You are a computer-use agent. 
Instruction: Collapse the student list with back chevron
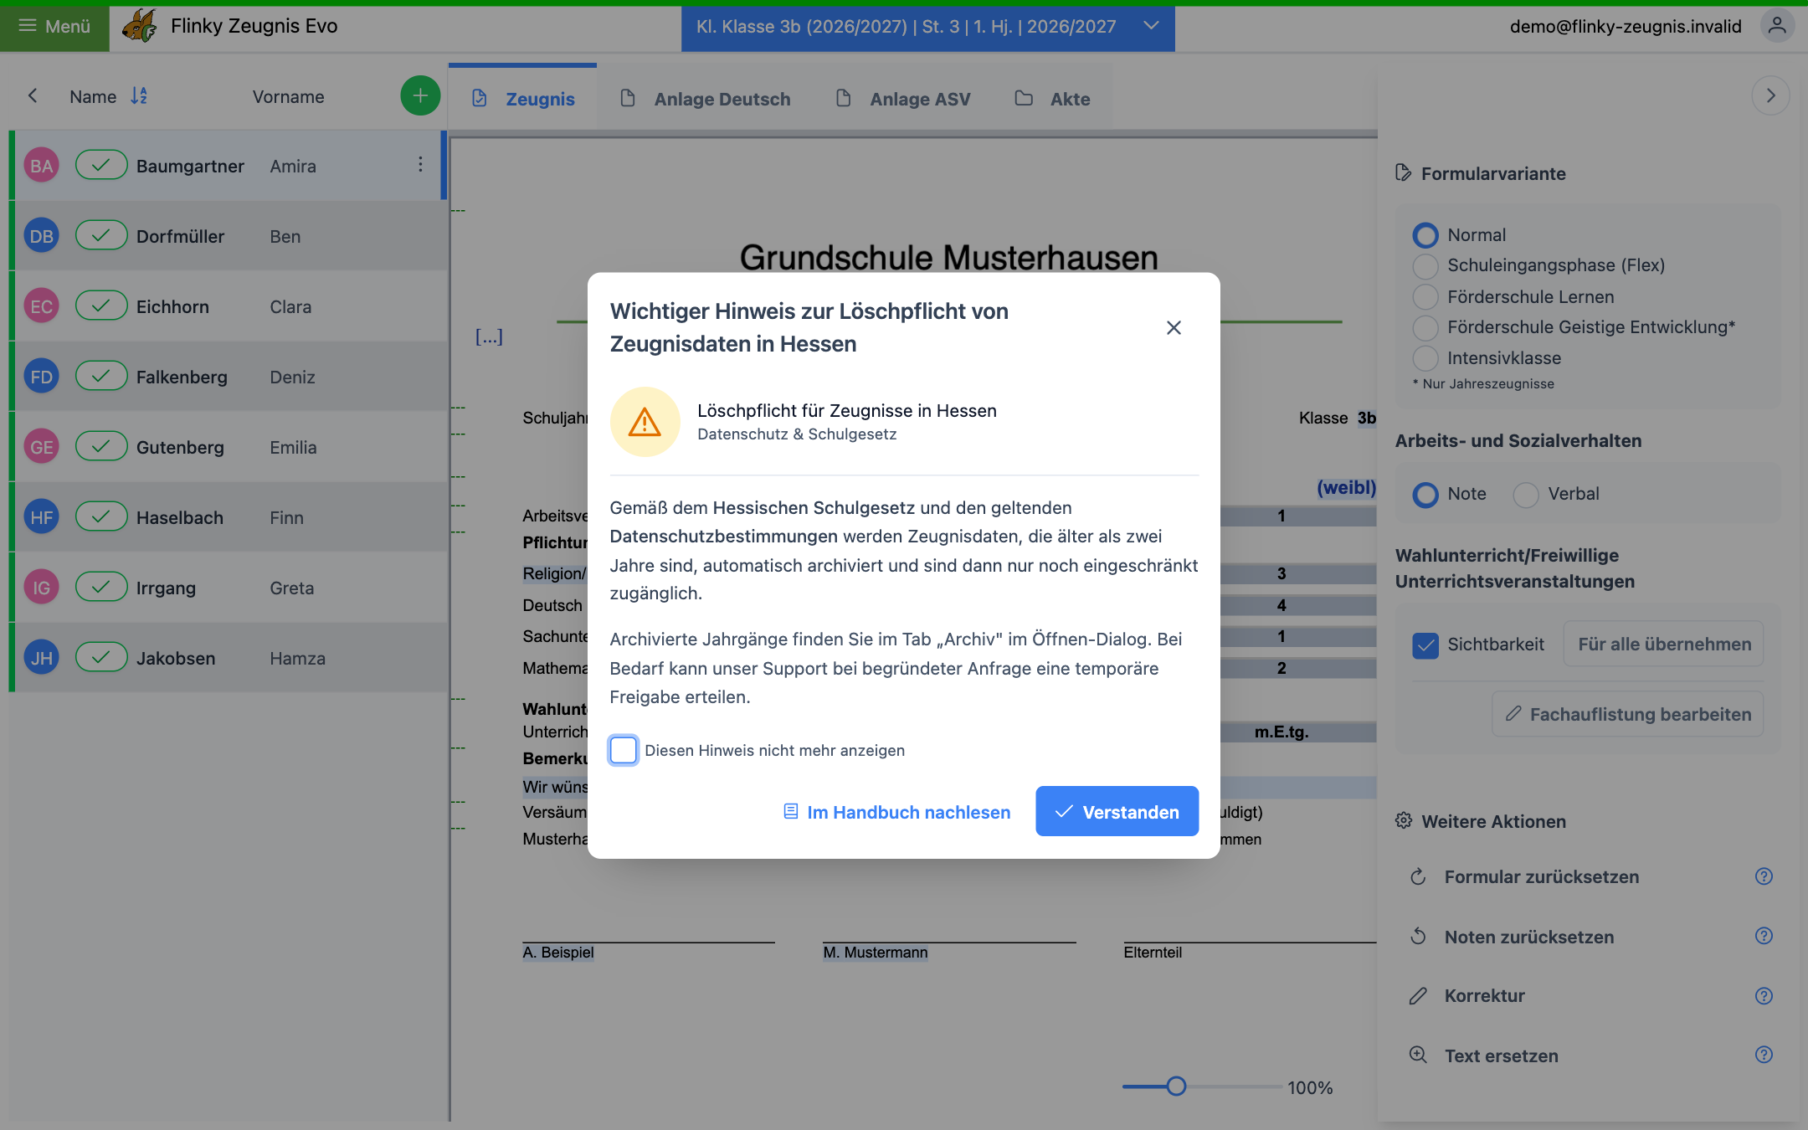(33, 96)
